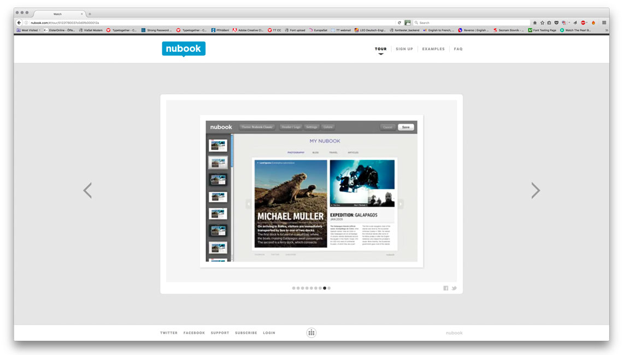
Task: Open the grid menu icon in footer
Action: click(x=311, y=333)
